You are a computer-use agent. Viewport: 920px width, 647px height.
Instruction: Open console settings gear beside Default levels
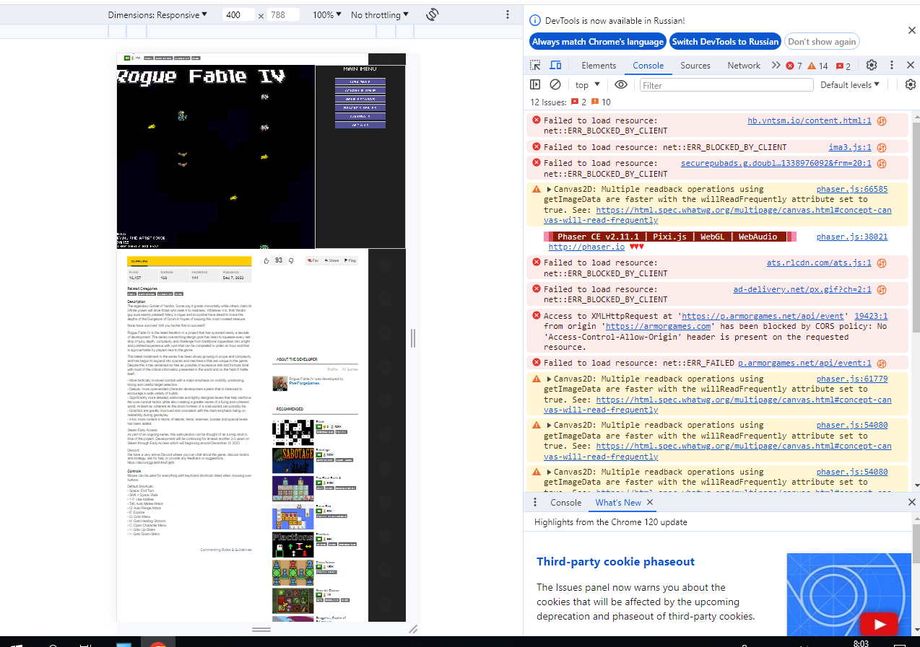(911, 84)
